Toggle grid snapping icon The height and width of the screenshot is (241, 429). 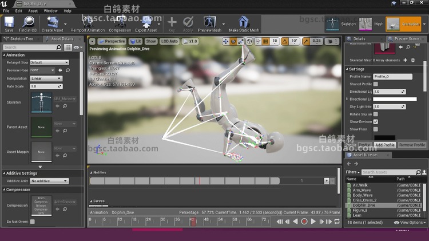265,41
